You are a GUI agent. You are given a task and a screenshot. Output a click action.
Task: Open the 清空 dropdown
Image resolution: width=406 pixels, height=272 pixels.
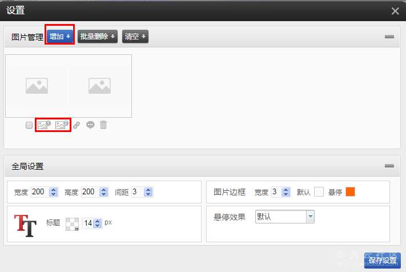pyautogui.click(x=135, y=36)
